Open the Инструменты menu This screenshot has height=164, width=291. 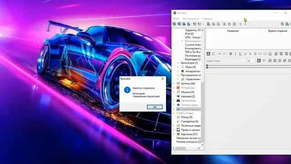[191, 19]
